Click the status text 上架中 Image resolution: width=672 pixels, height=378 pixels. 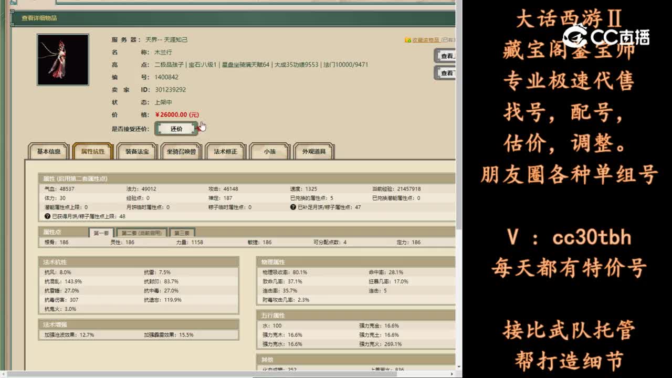(x=163, y=102)
